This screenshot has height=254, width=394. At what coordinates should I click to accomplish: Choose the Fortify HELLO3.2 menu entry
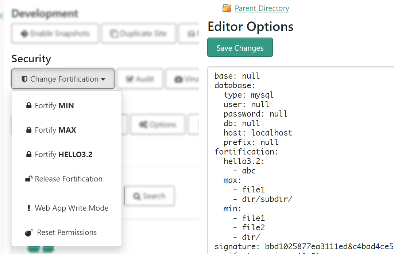63,155
